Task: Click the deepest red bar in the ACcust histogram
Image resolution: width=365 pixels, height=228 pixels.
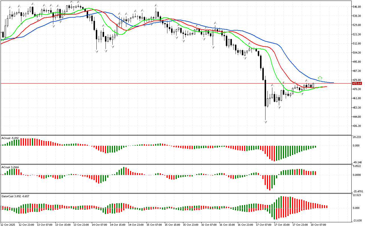Action: point(269,182)
